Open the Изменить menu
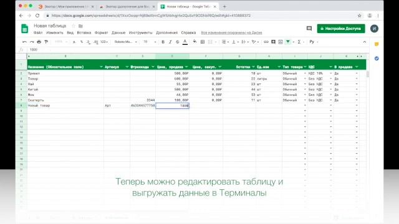Image resolution: width=399 pixels, height=224 pixels. [x=55, y=33]
